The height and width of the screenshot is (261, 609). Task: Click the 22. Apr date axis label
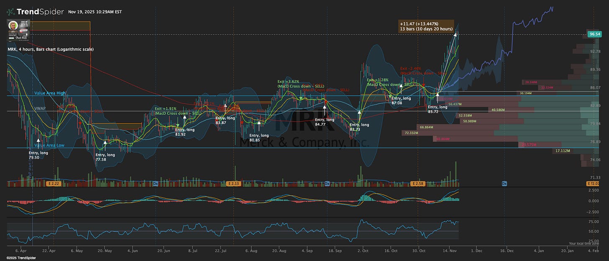click(x=49, y=251)
